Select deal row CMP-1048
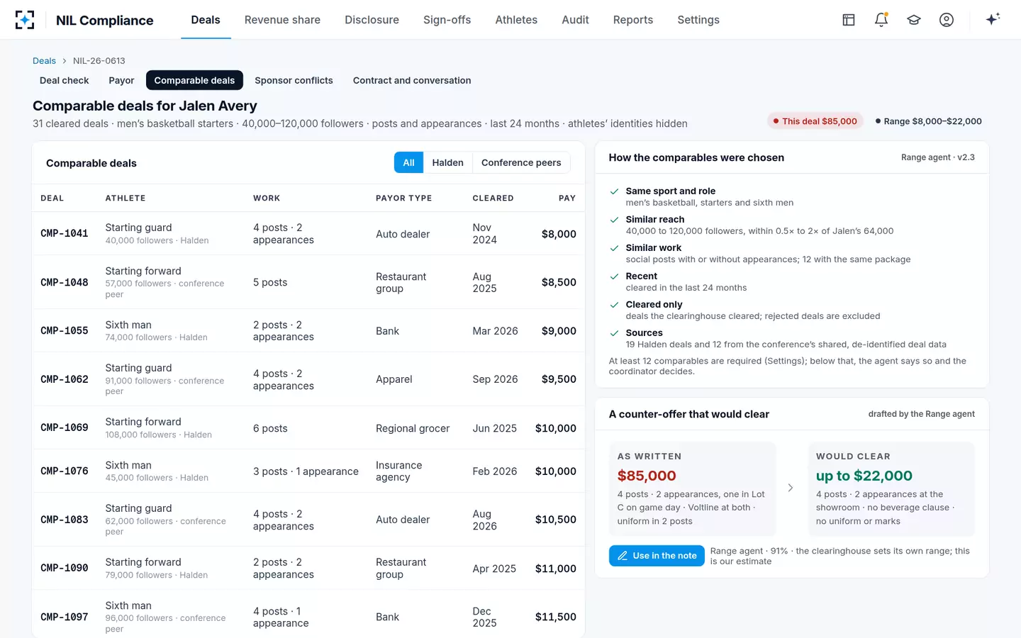The image size is (1021, 638). tap(308, 282)
